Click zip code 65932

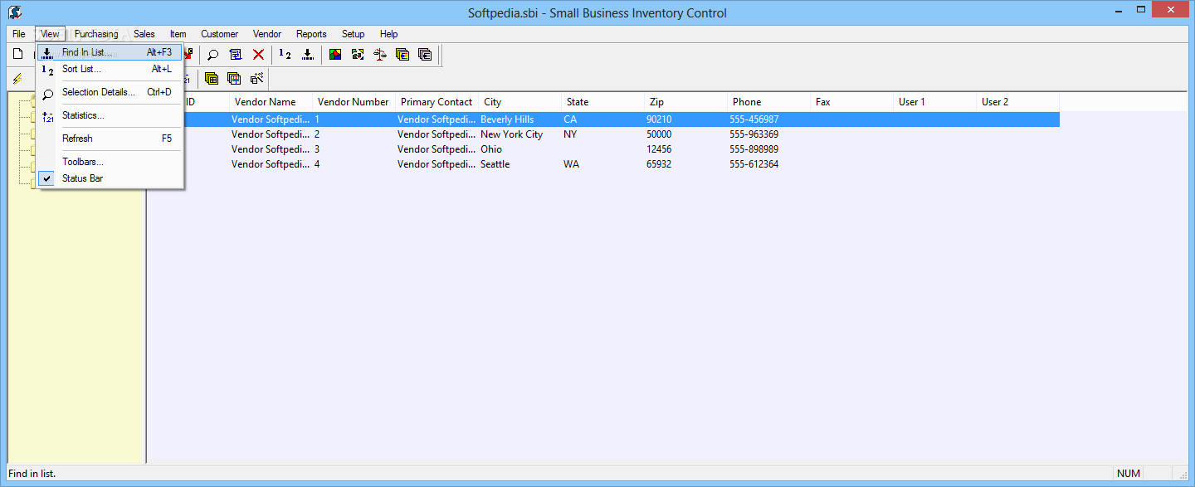click(659, 164)
